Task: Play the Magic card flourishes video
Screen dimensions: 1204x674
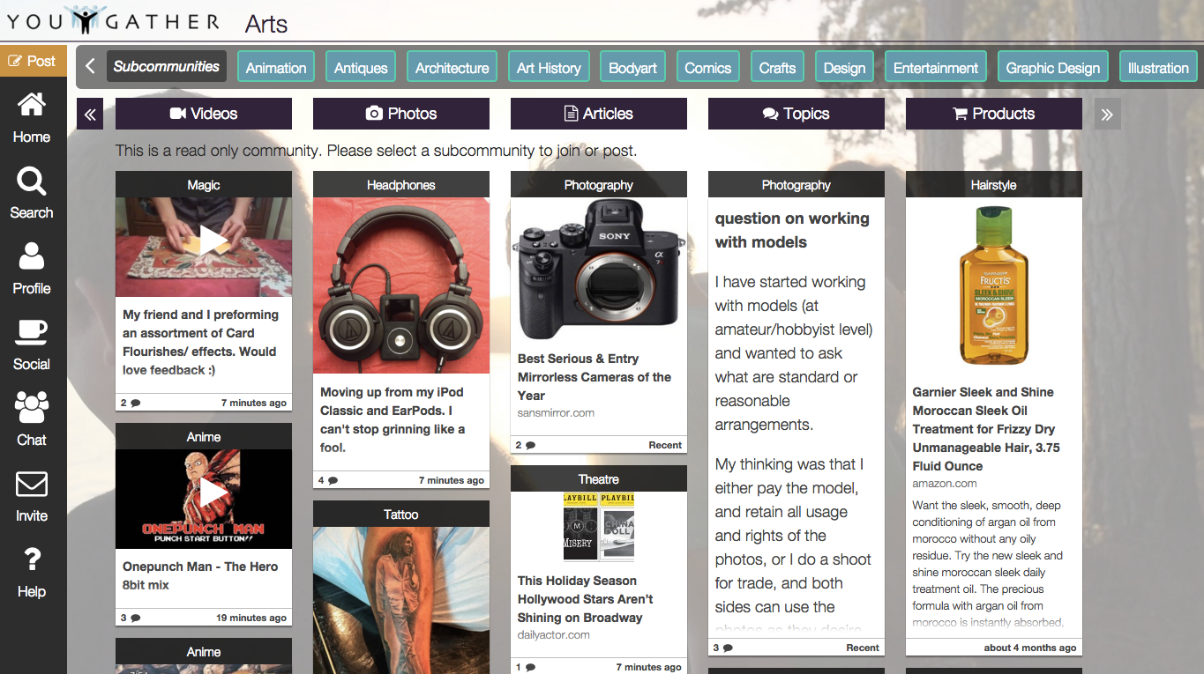Action: tap(212, 241)
